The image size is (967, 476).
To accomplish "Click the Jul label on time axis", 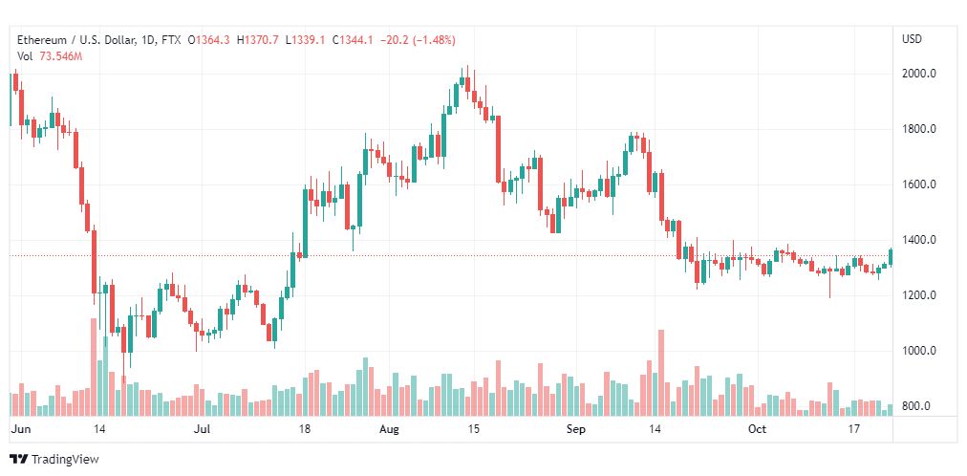I will click(x=203, y=429).
